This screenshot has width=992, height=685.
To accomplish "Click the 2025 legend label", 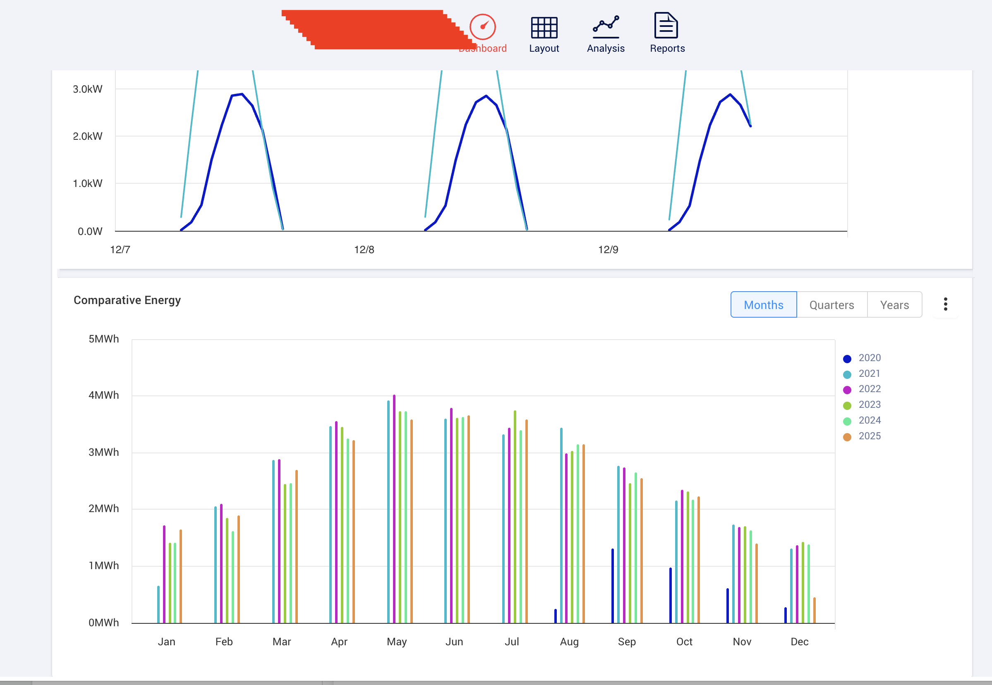I will click(869, 436).
